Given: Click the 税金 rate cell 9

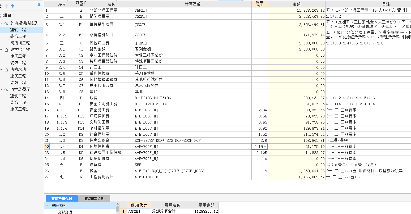Looking at the screenshot, I should click(x=260, y=171).
